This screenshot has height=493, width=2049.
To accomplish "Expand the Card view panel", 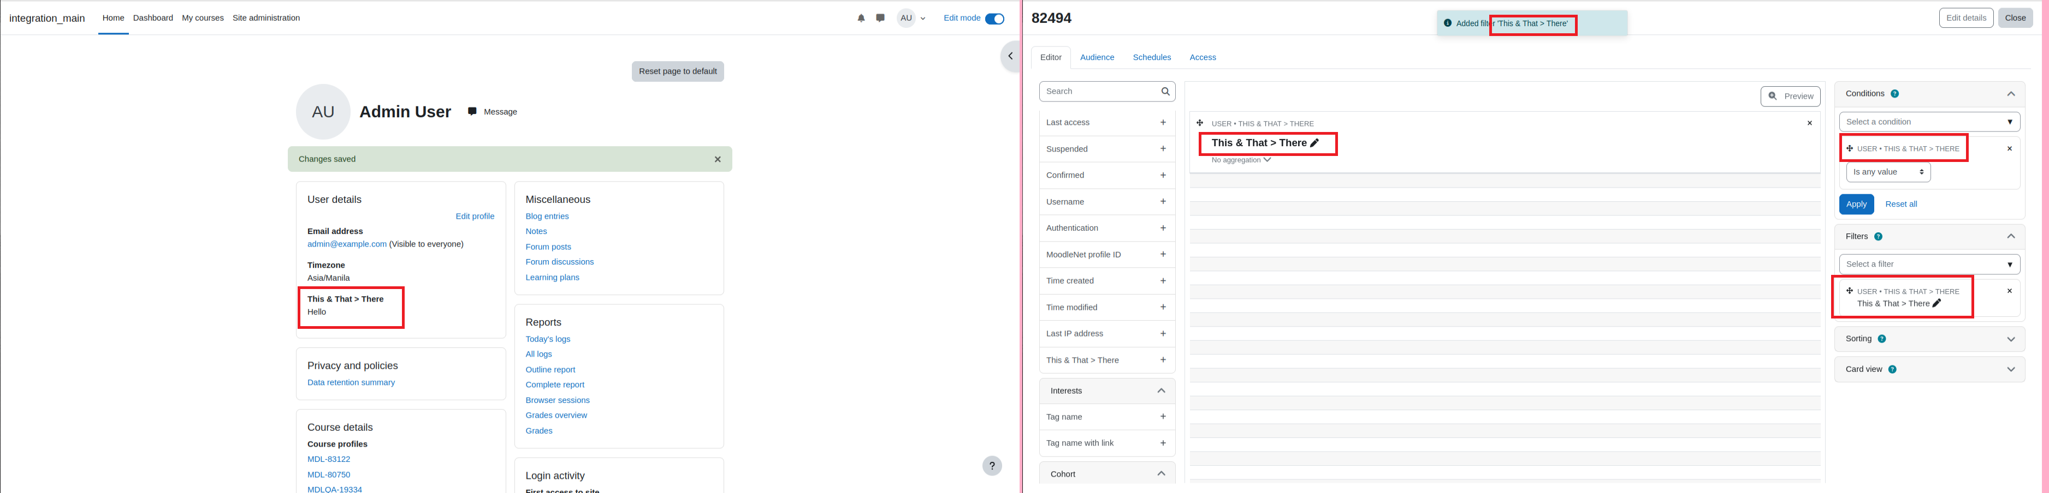I will (2011, 370).
